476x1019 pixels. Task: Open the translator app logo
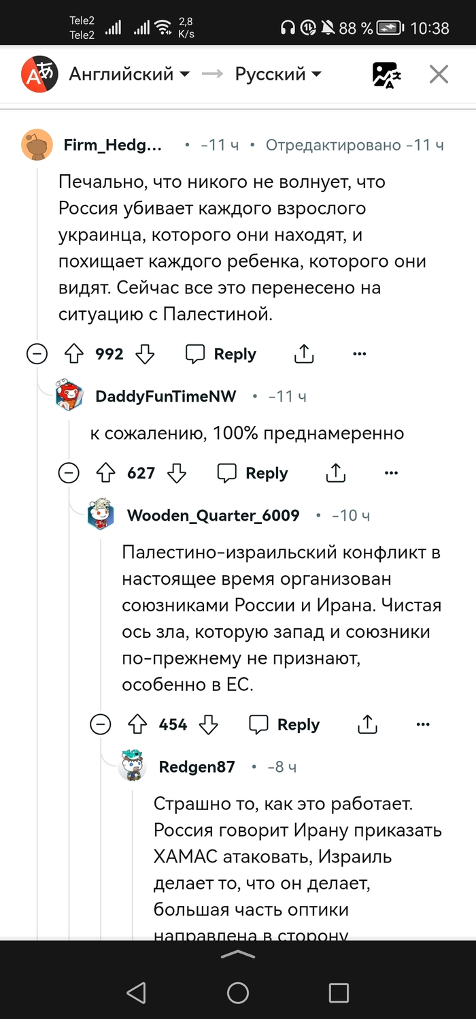pos(37,74)
